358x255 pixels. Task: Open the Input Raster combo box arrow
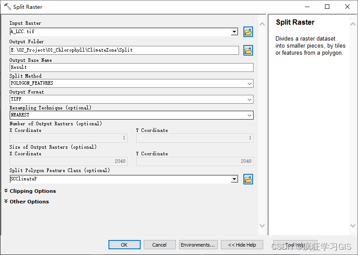pos(235,31)
